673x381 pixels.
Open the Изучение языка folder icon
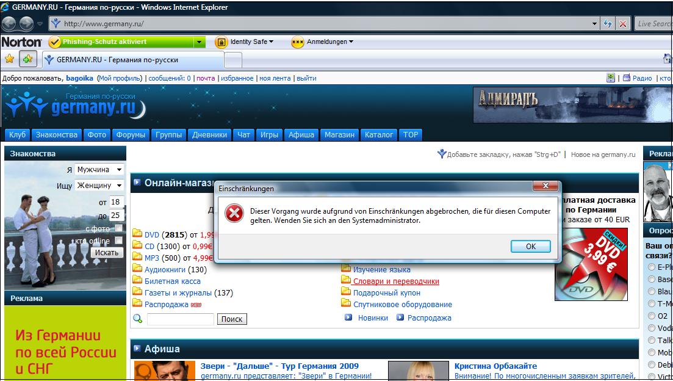[346, 269]
